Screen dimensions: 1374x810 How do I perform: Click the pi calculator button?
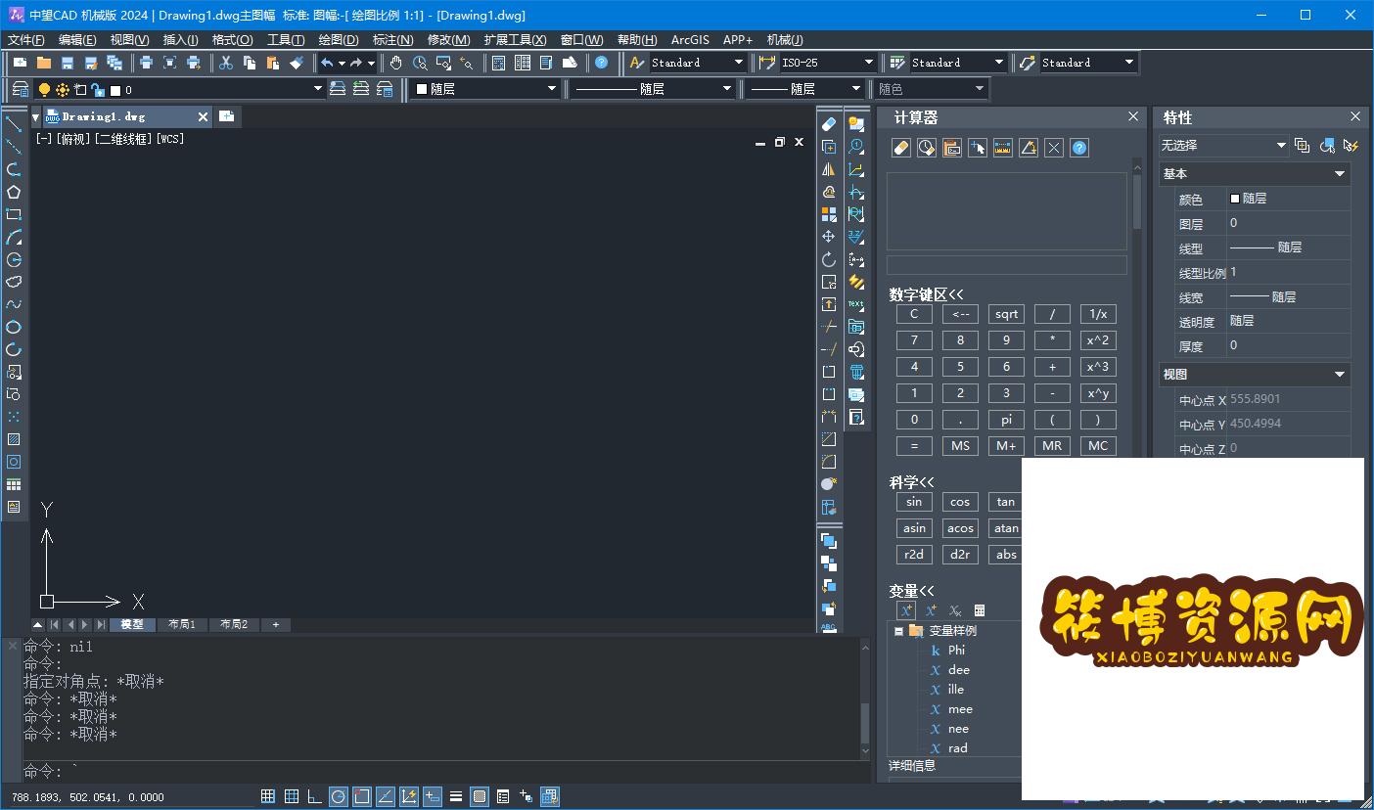coord(1006,419)
